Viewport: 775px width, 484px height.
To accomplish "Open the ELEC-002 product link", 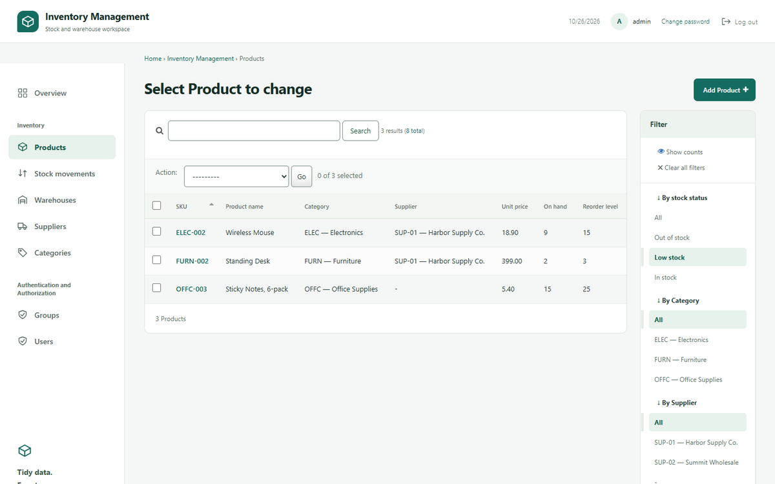I will pos(191,233).
